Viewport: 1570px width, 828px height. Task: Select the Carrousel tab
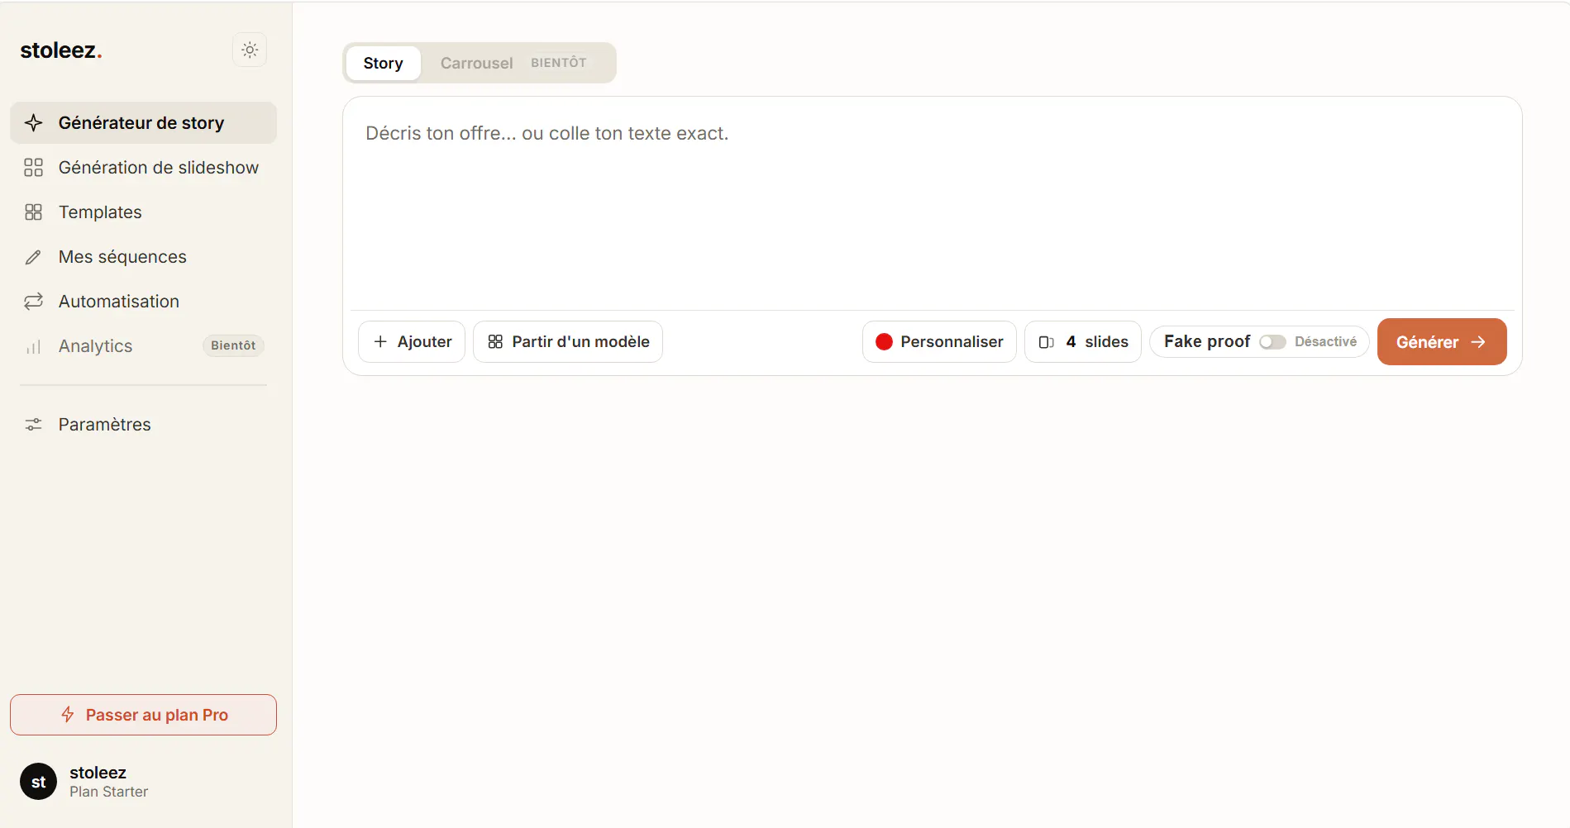476,64
